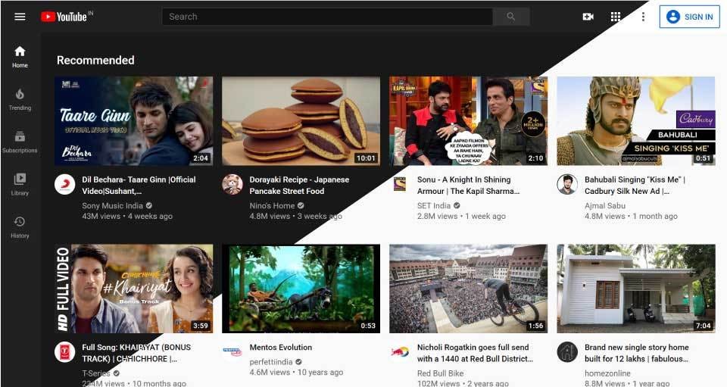Open Nino's Home channel avatar
The width and height of the screenshot is (727, 387).
(232, 185)
